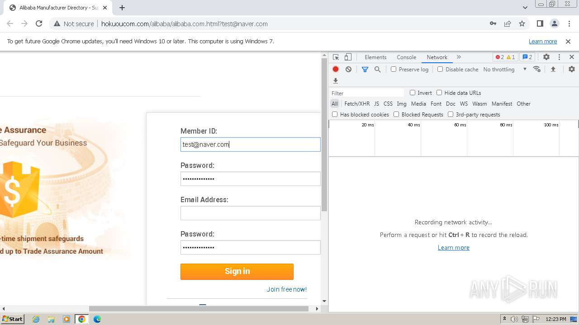Open network search with the magnifier

pos(377,69)
